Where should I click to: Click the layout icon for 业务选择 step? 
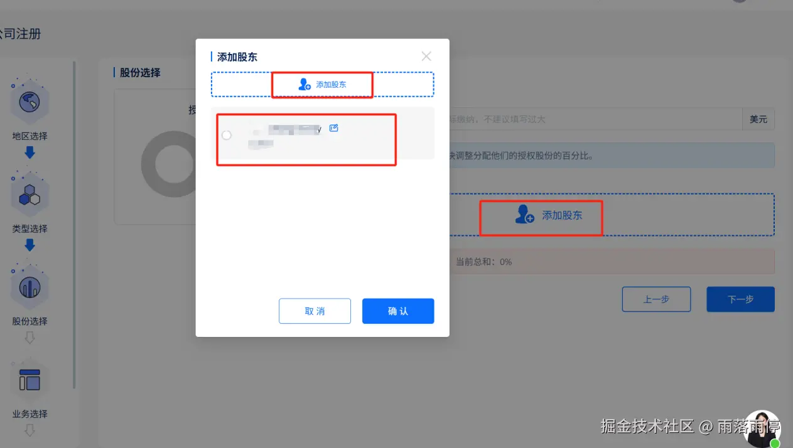click(x=30, y=380)
